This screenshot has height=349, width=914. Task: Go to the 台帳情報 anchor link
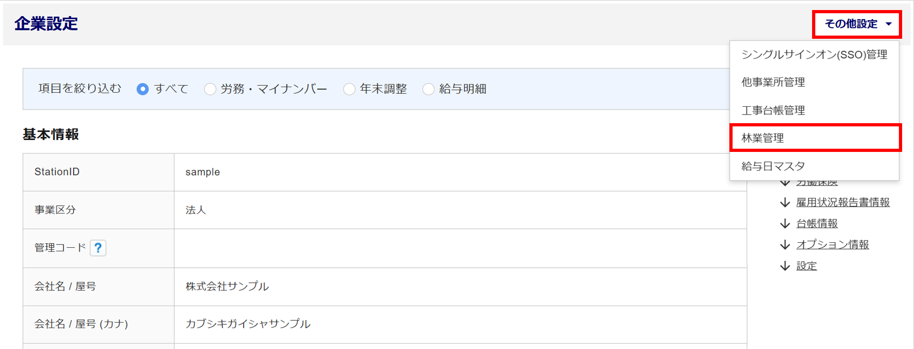pos(817,224)
